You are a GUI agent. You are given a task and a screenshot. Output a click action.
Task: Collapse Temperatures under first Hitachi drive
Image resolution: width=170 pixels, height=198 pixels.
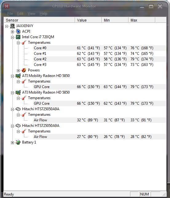click(x=18, y=115)
